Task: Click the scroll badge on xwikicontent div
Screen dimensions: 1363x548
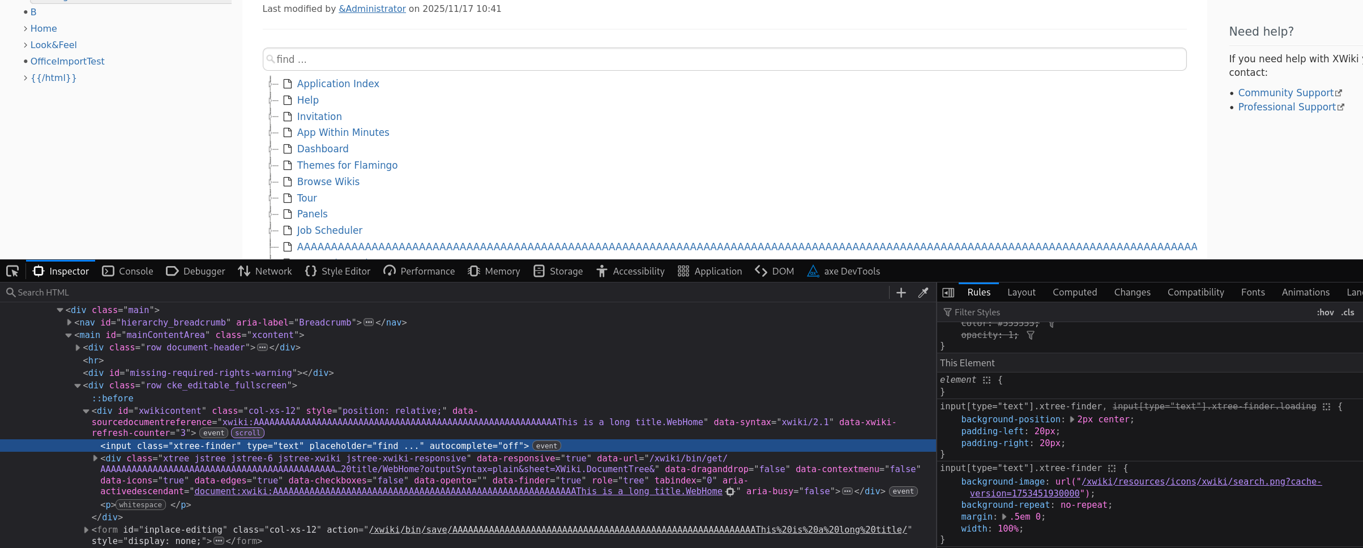Action: [x=247, y=433]
